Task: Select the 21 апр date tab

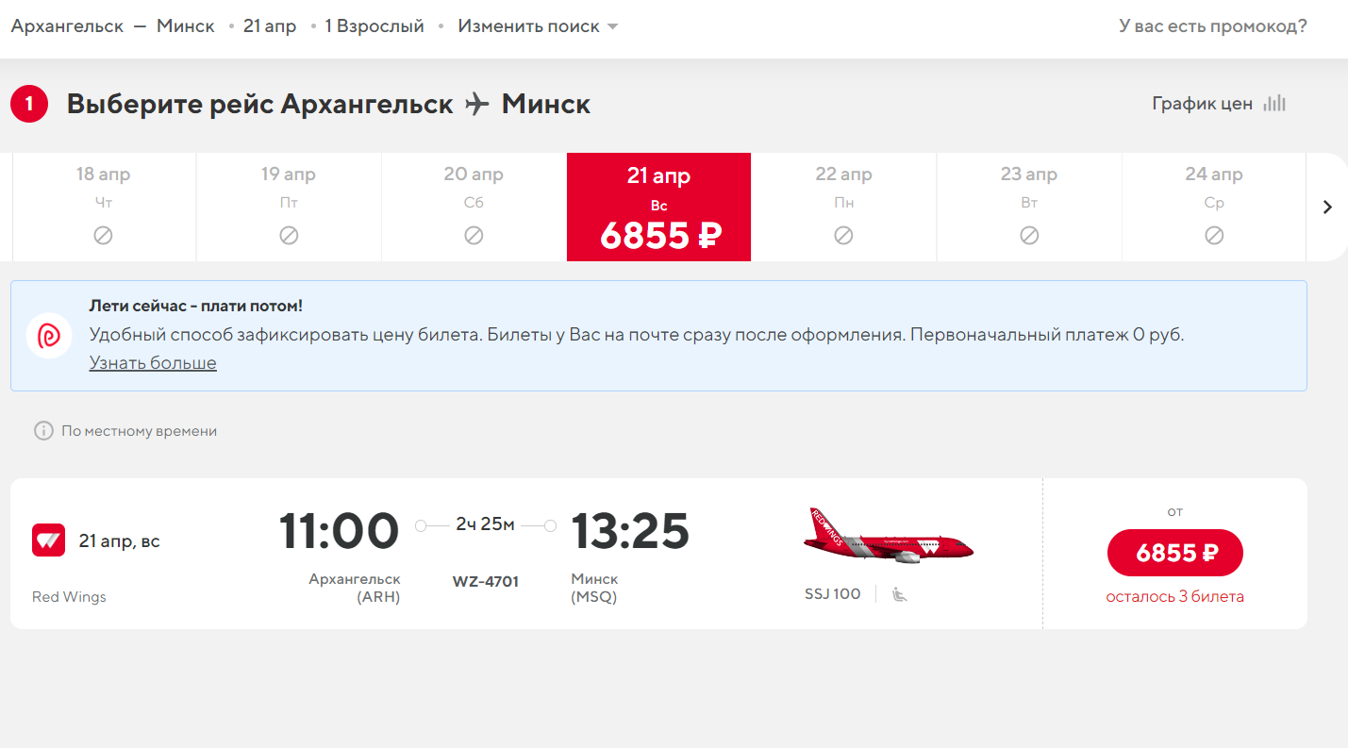Action: 658,207
